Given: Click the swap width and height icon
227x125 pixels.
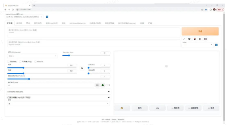Looking at the screenshot, I should point(82,68).
